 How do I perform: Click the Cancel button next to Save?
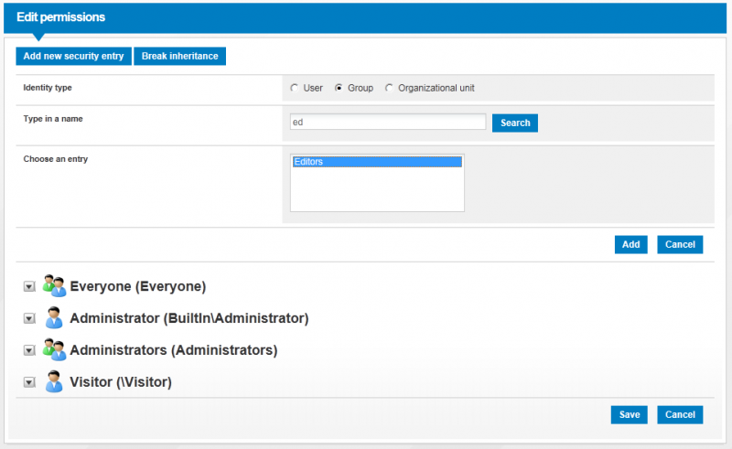[680, 414]
